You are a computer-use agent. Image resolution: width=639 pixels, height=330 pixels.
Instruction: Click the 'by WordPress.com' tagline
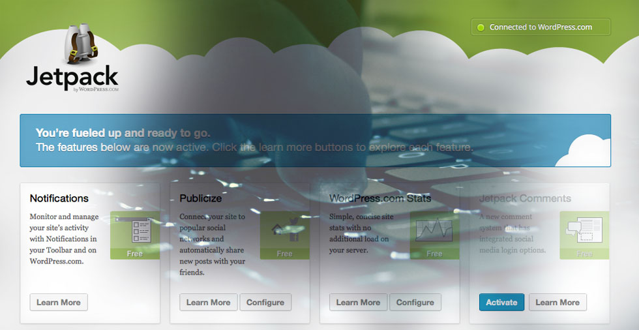click(x=97, y=89)
